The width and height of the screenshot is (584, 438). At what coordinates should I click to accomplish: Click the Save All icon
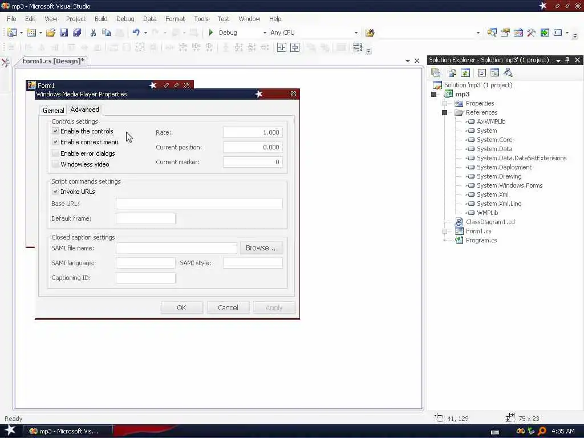click(77, 33)
